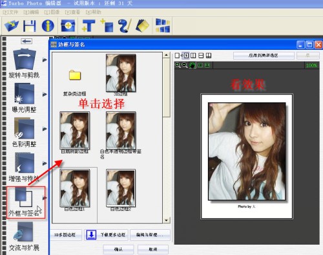This screenshot has width=323, height=255.
Task: Select the highlighted before-after layout mode
Action: (x=186, y=56)
